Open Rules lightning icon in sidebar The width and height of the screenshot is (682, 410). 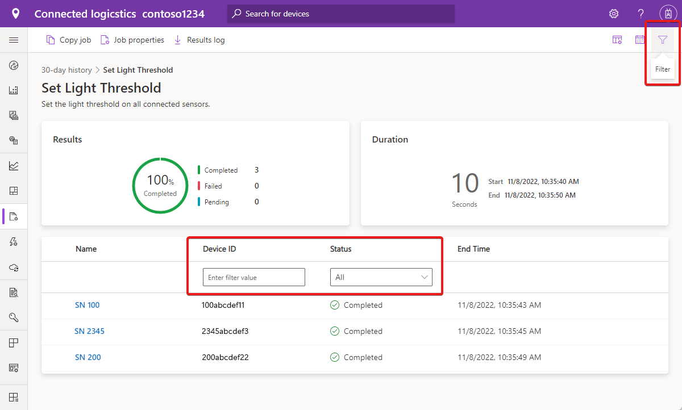point(14,242)
